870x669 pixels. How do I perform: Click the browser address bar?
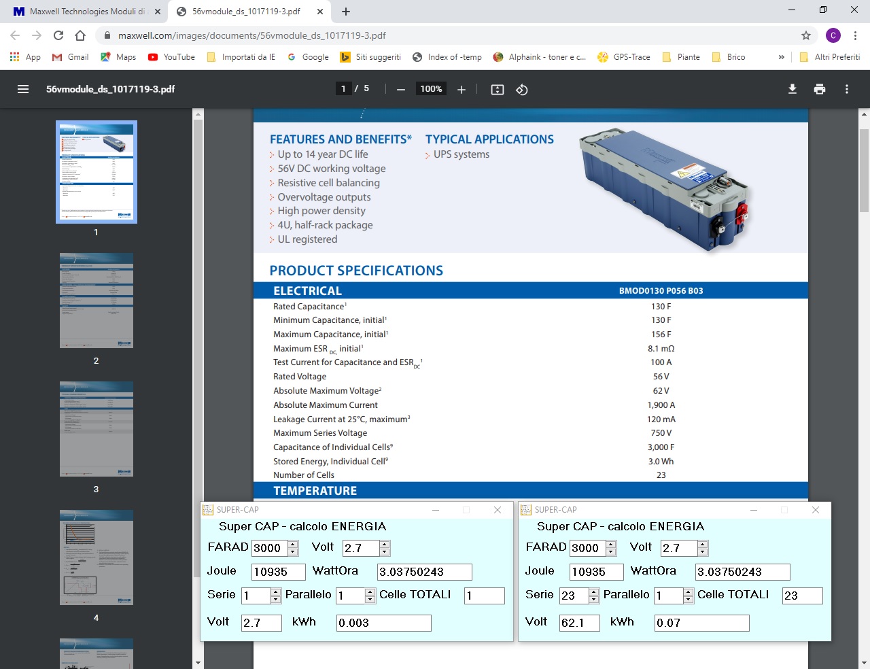tap(449, 35)
